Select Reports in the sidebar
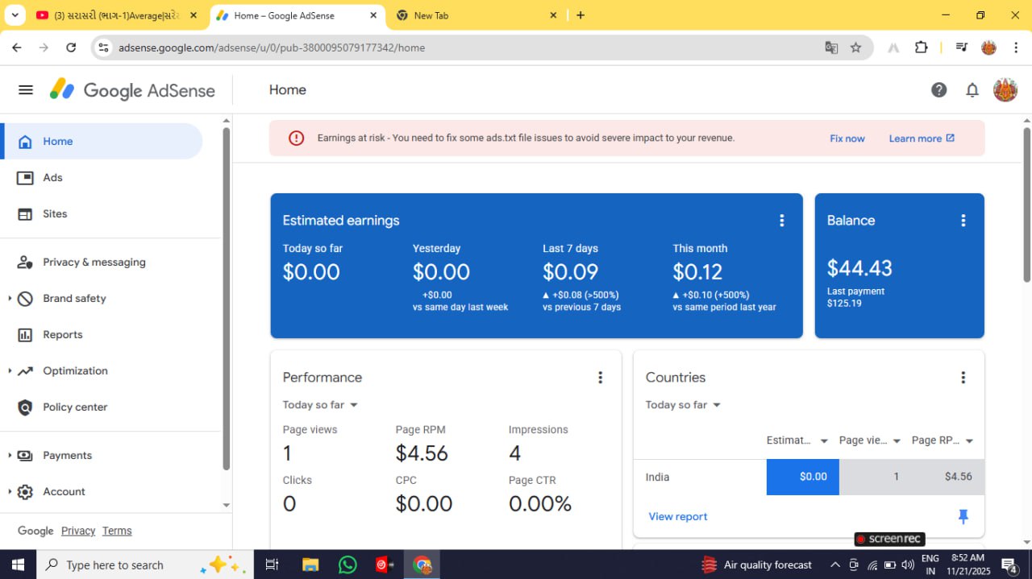This screenshot has width=1032, height=579. pyautogui.click(x=62, y=335)
